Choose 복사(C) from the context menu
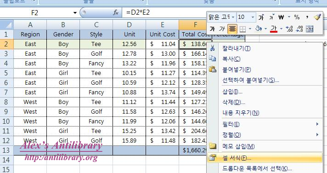 point(265,59)
